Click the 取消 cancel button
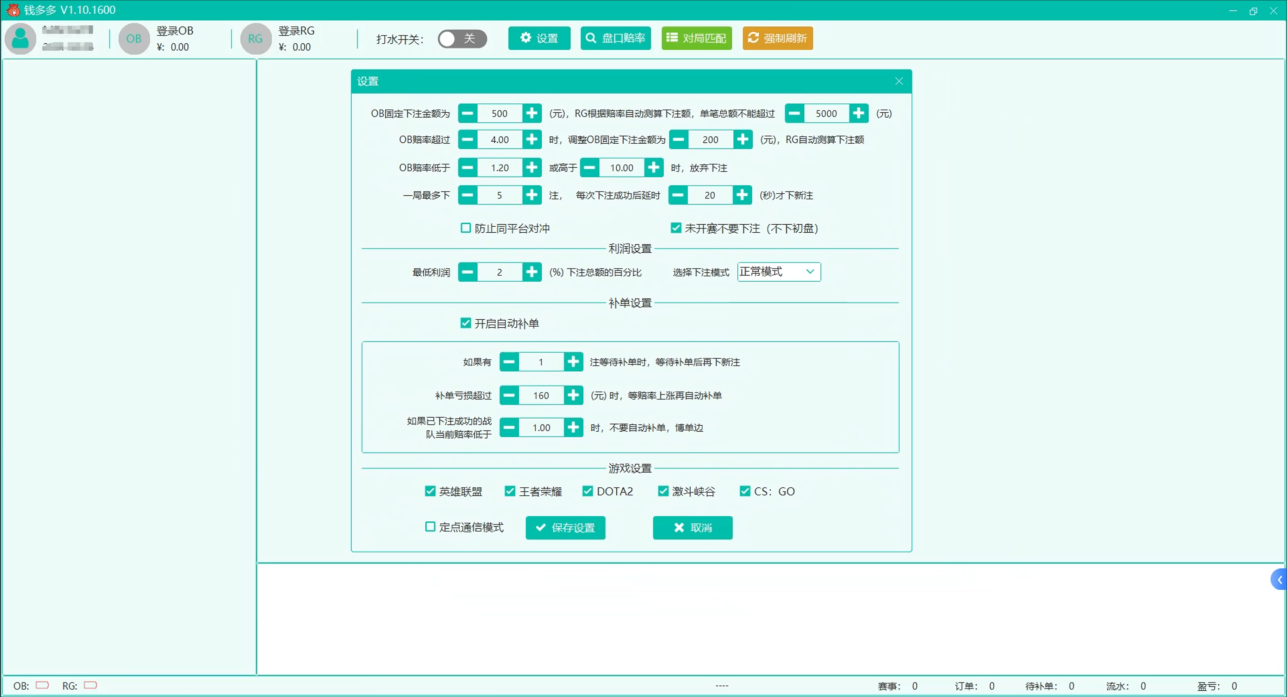Image resolution: width=1287 pixels, height=697 pixels. point(692,528)
